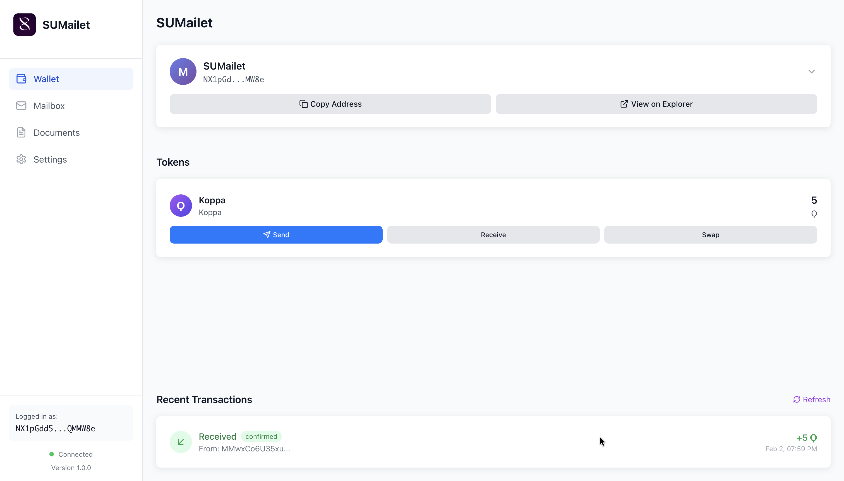This screenshot has height=481, width=844.
Task: Click the green received-arrow transaction icon
Action: point(181,442)
